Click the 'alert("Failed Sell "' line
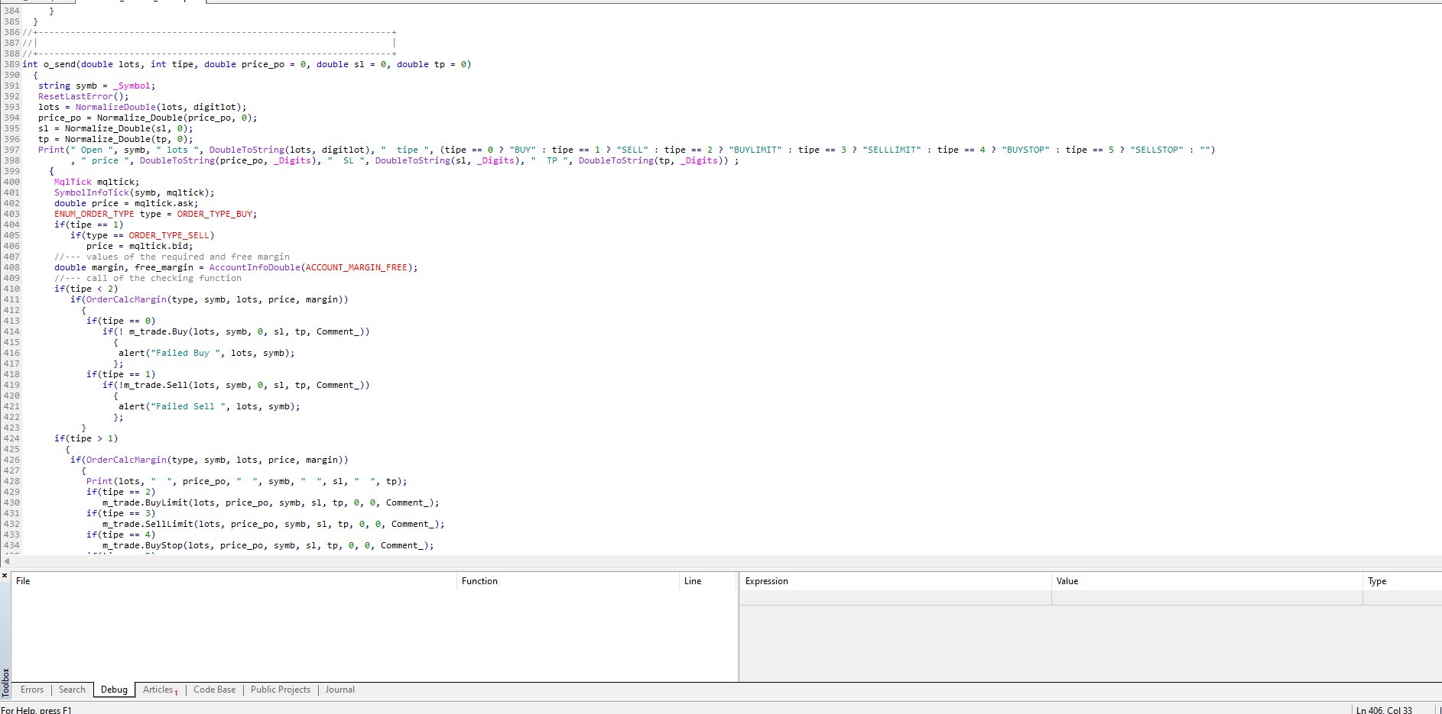1442x714 pixels. (209, 406)
